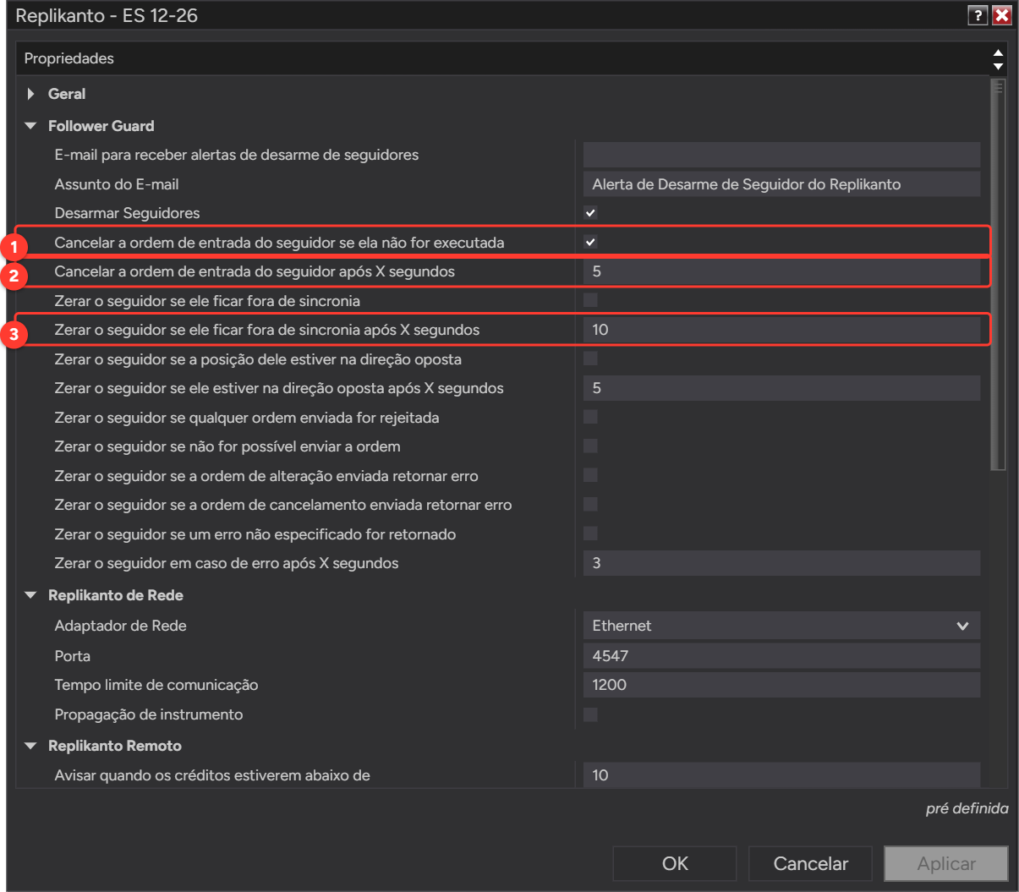This screenshot has height=892, width=1019.
Task: Select the Adaptador de Rede label
Action: [120, 626]
